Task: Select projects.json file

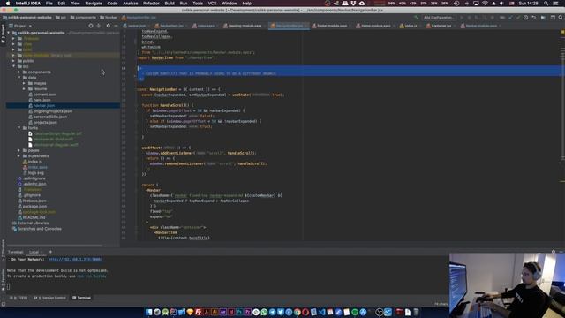Action: pos(45,123)
